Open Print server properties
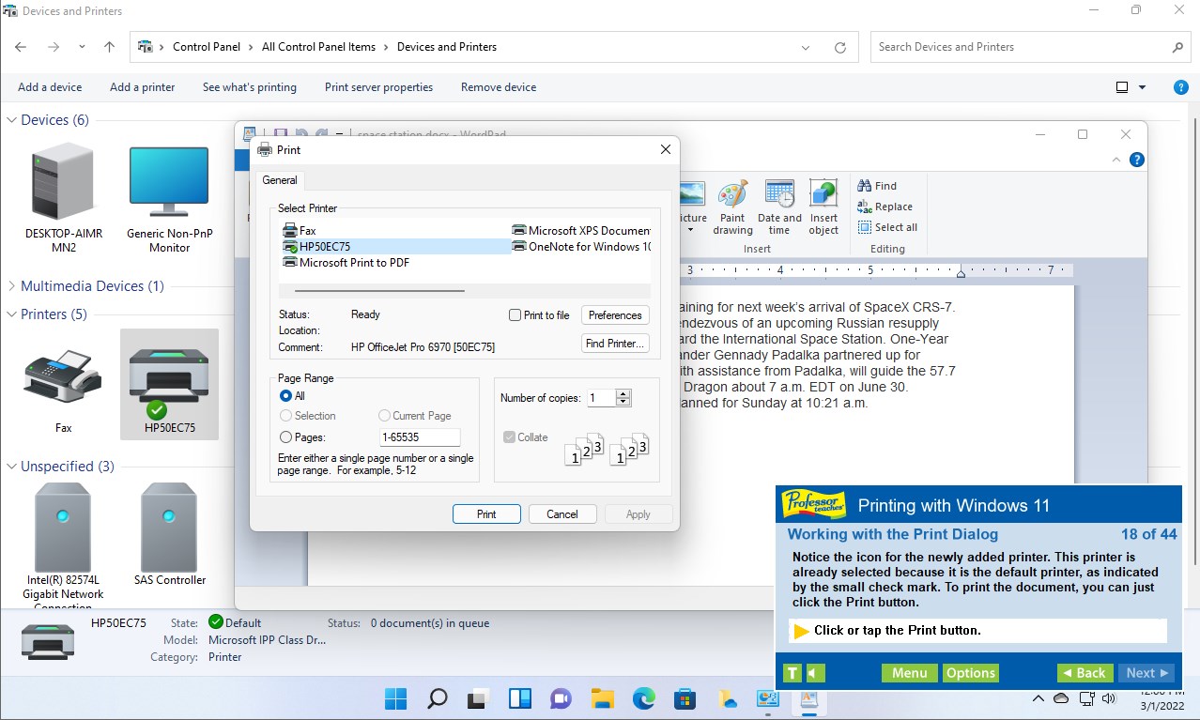This screenshot has height=720, width=1200. 378,87
